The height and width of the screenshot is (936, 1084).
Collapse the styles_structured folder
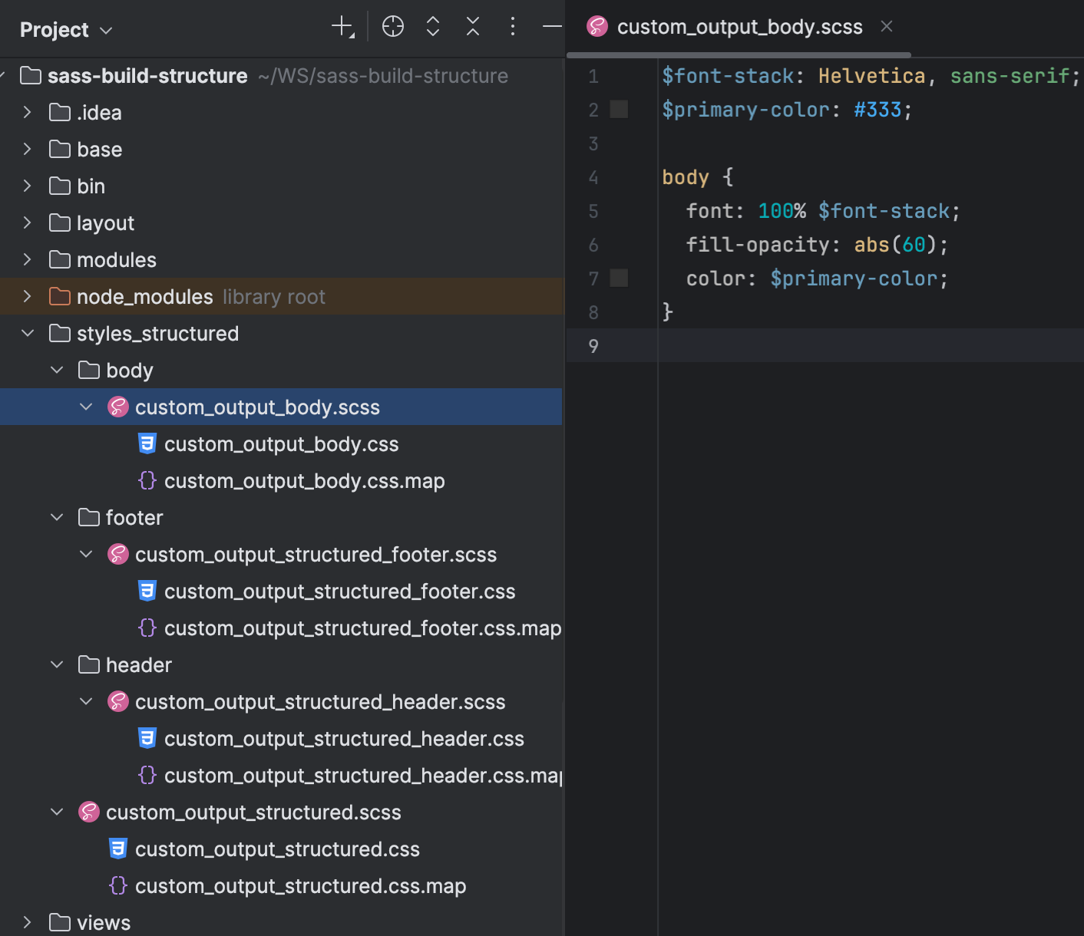[x=28, y=333]
